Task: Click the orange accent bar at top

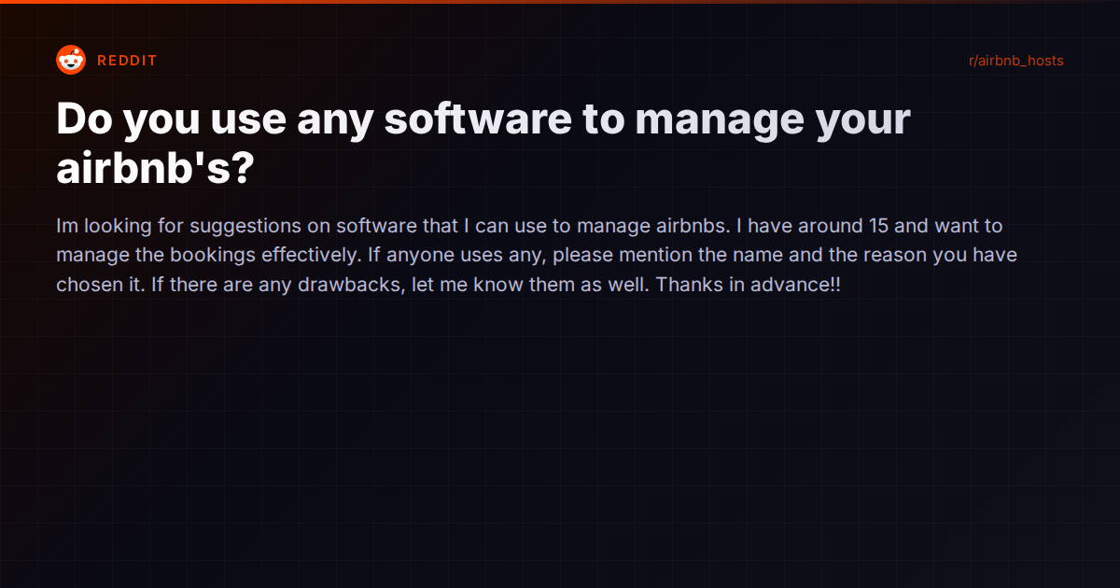Action: (560, 2)
